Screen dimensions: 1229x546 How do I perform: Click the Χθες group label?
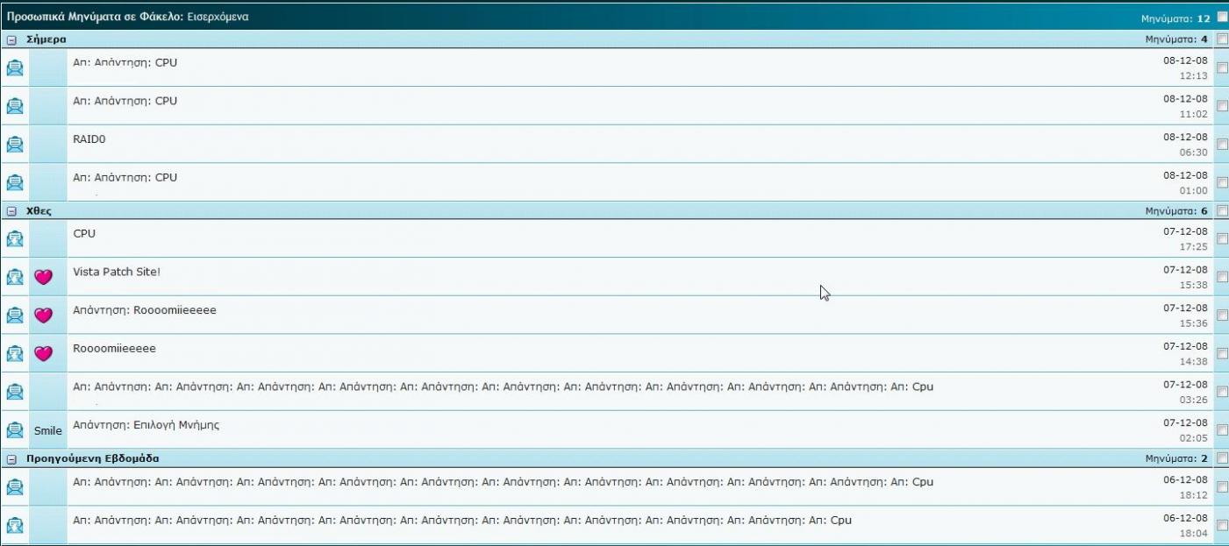click(x=39, y=211)
